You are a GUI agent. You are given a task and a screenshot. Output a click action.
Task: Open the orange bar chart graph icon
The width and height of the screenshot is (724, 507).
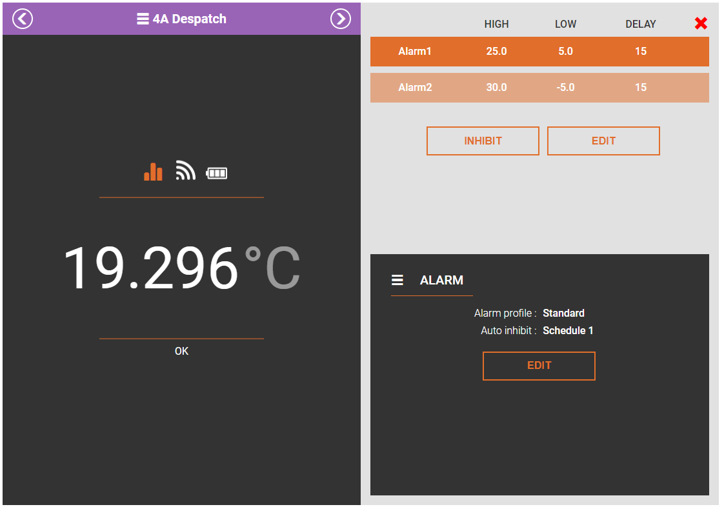coord(154,172)
